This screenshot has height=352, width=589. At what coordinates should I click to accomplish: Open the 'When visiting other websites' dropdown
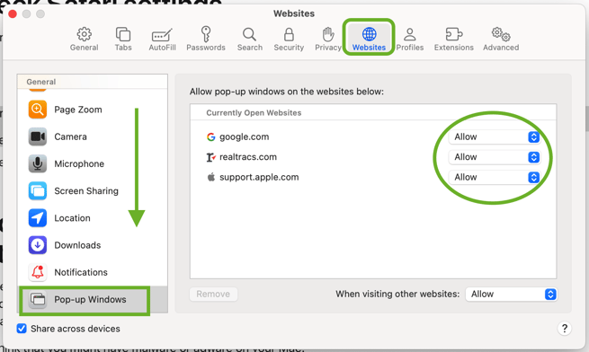point(512,295)
